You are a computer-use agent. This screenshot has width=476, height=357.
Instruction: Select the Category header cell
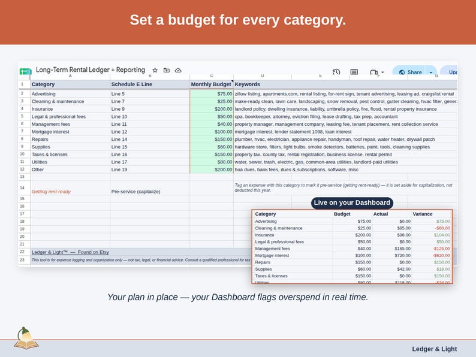70,84
